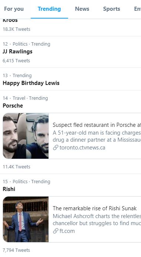Open the Rishi trending topic
This screenshot has height=257, width=141.
9,189
